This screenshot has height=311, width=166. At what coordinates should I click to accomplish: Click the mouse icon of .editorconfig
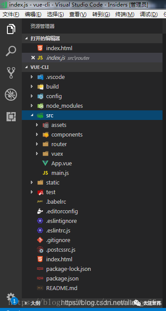pyautogui.click(x=40, y=211)
